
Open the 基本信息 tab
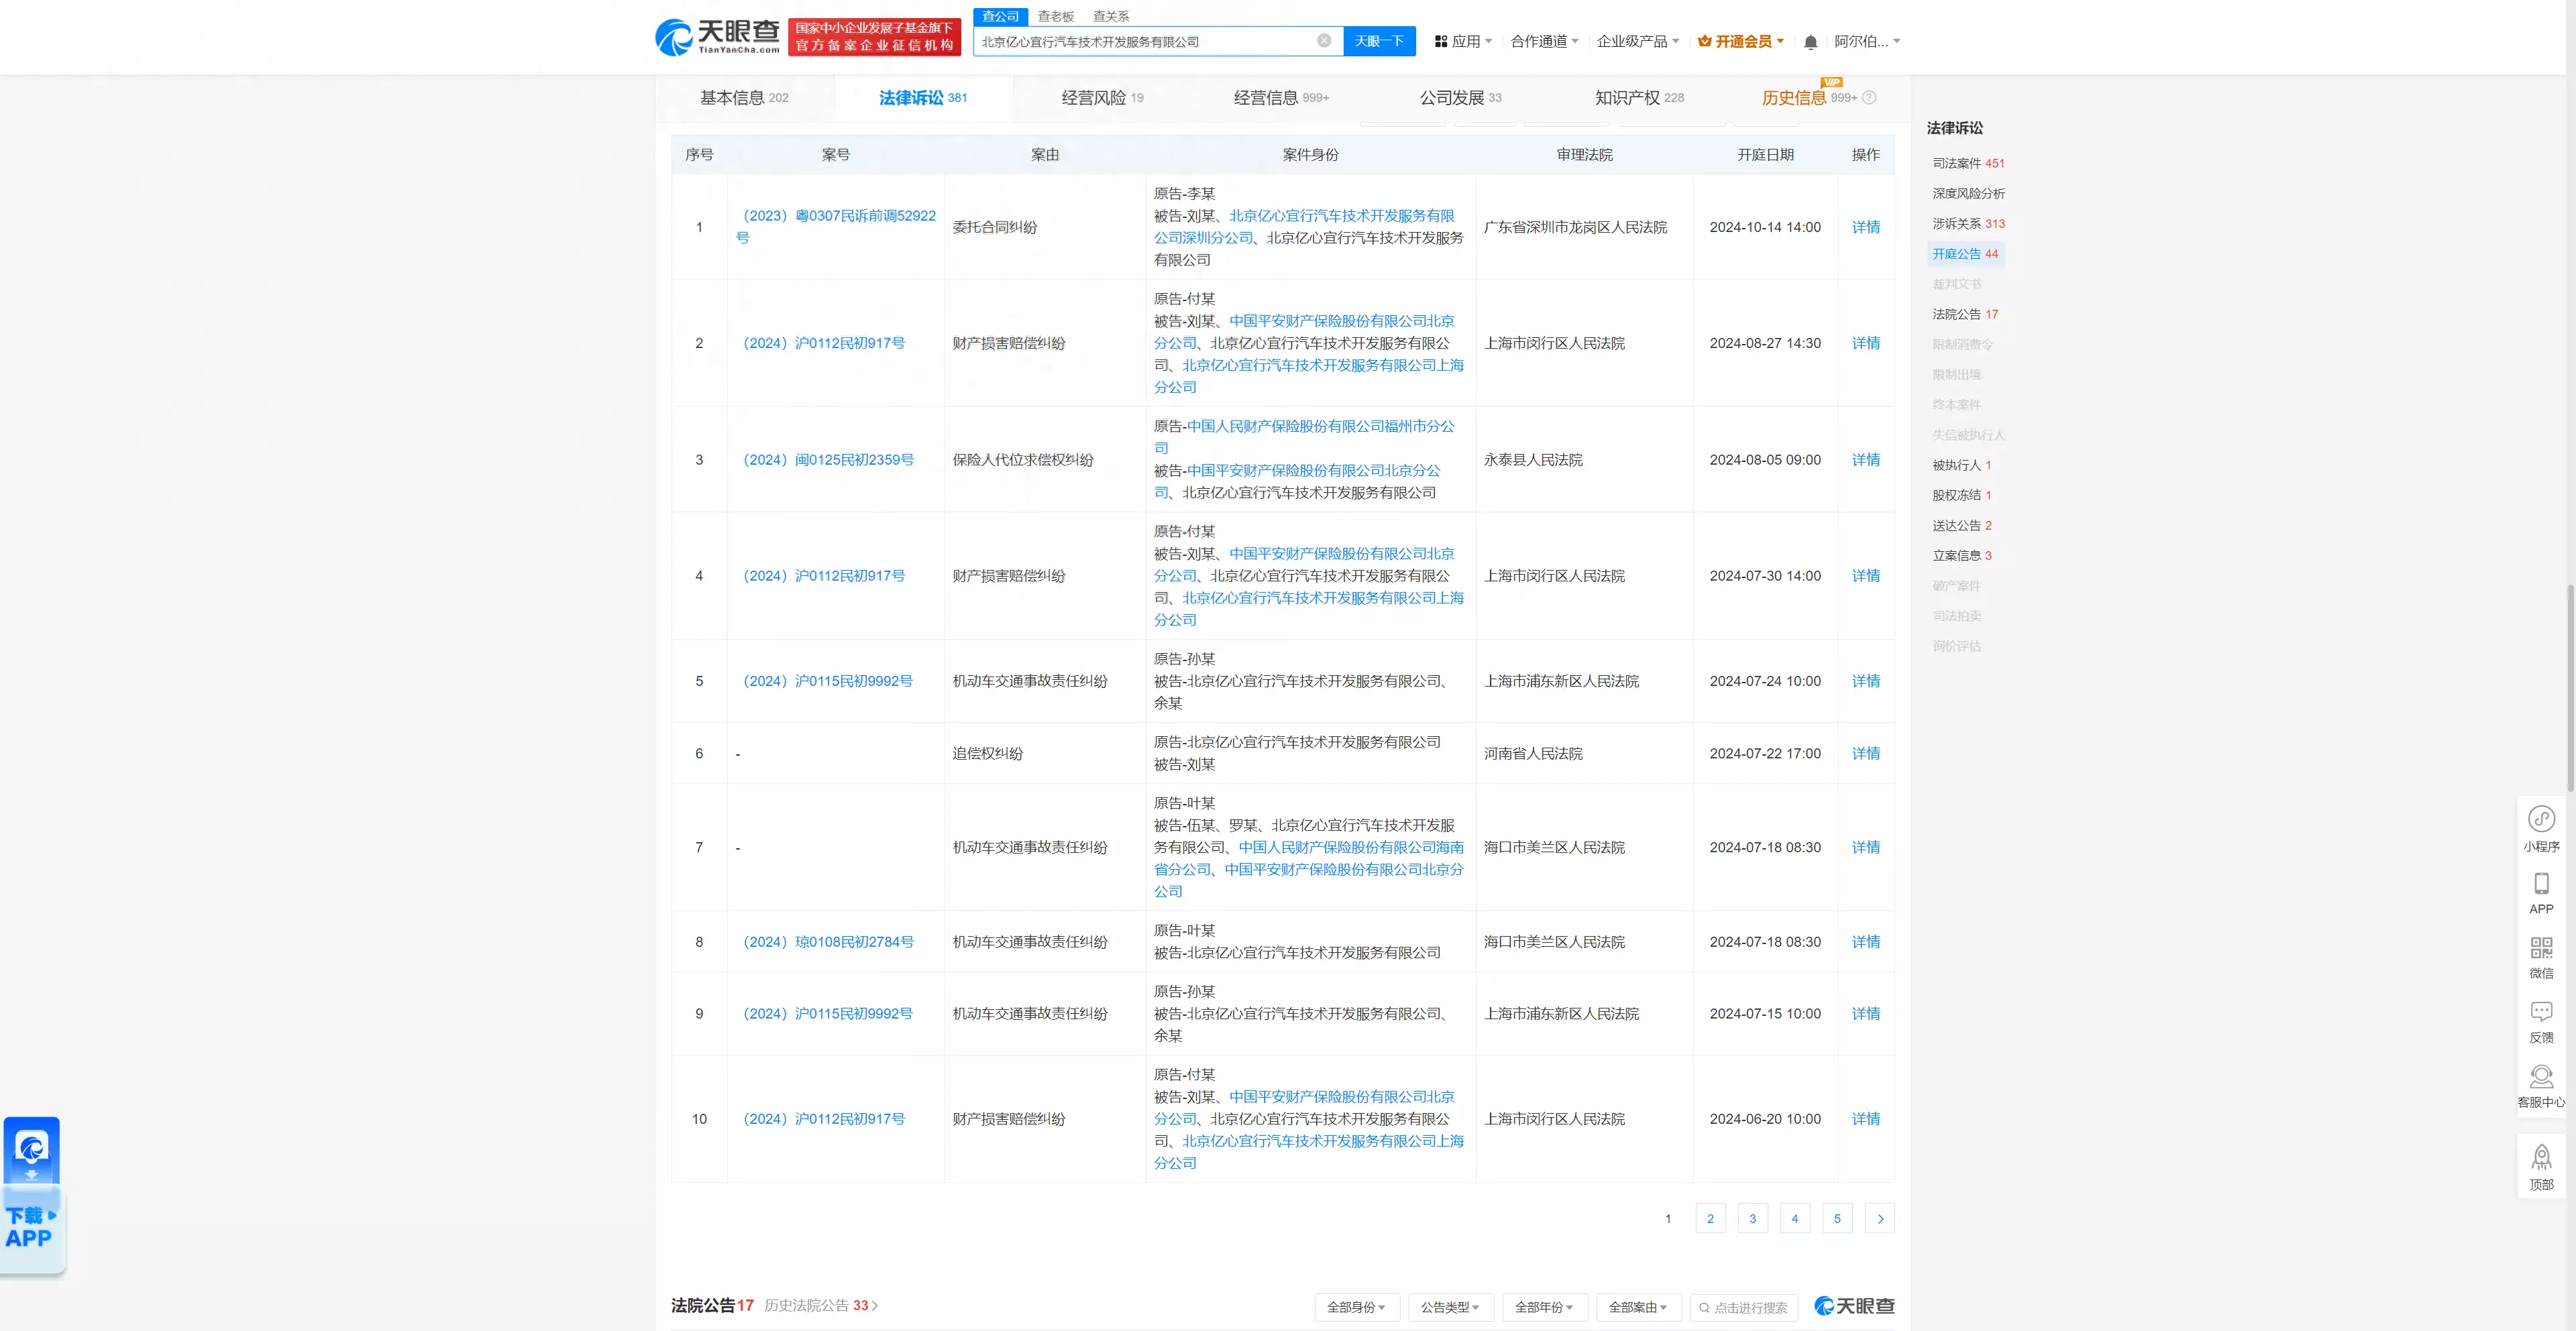[x=744, y=98]
